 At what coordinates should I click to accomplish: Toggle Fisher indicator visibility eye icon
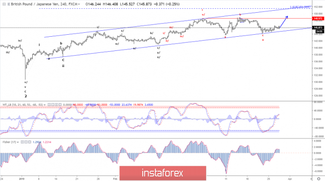22,142
